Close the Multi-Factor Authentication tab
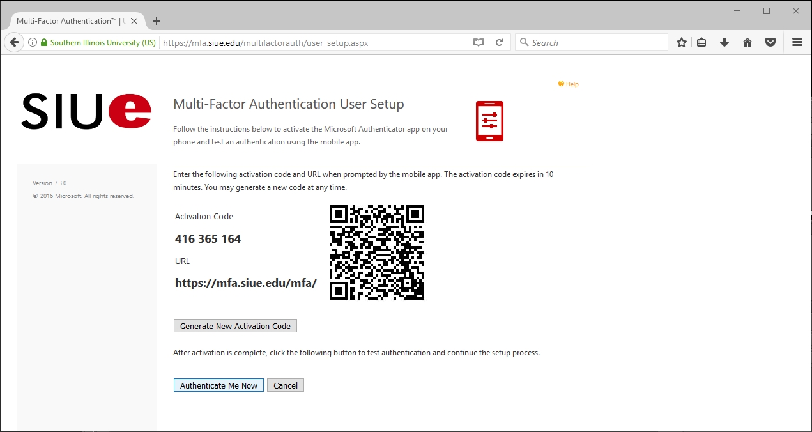Viewport: 812px width, 432px height. tap(134, 21)
